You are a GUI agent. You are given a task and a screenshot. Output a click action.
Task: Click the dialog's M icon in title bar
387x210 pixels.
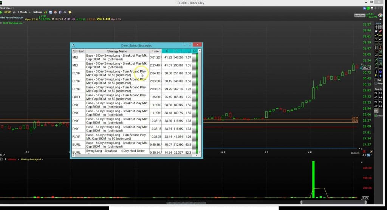click(73, 45)
